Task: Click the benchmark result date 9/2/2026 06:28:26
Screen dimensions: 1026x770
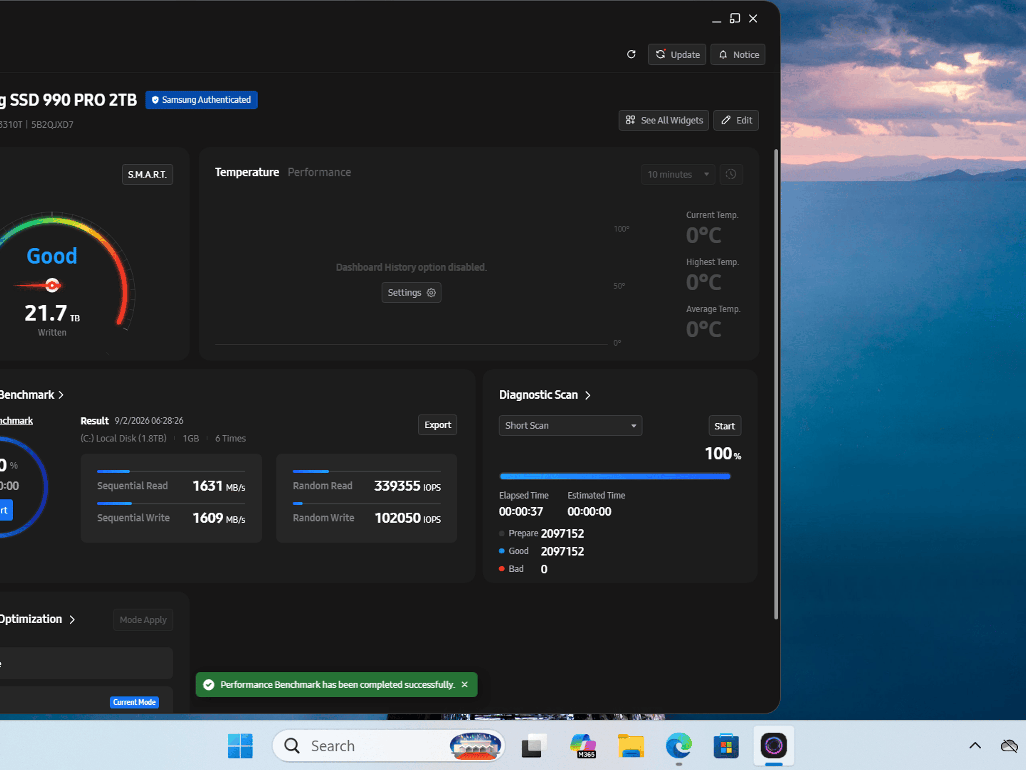Action: [149, 421]
